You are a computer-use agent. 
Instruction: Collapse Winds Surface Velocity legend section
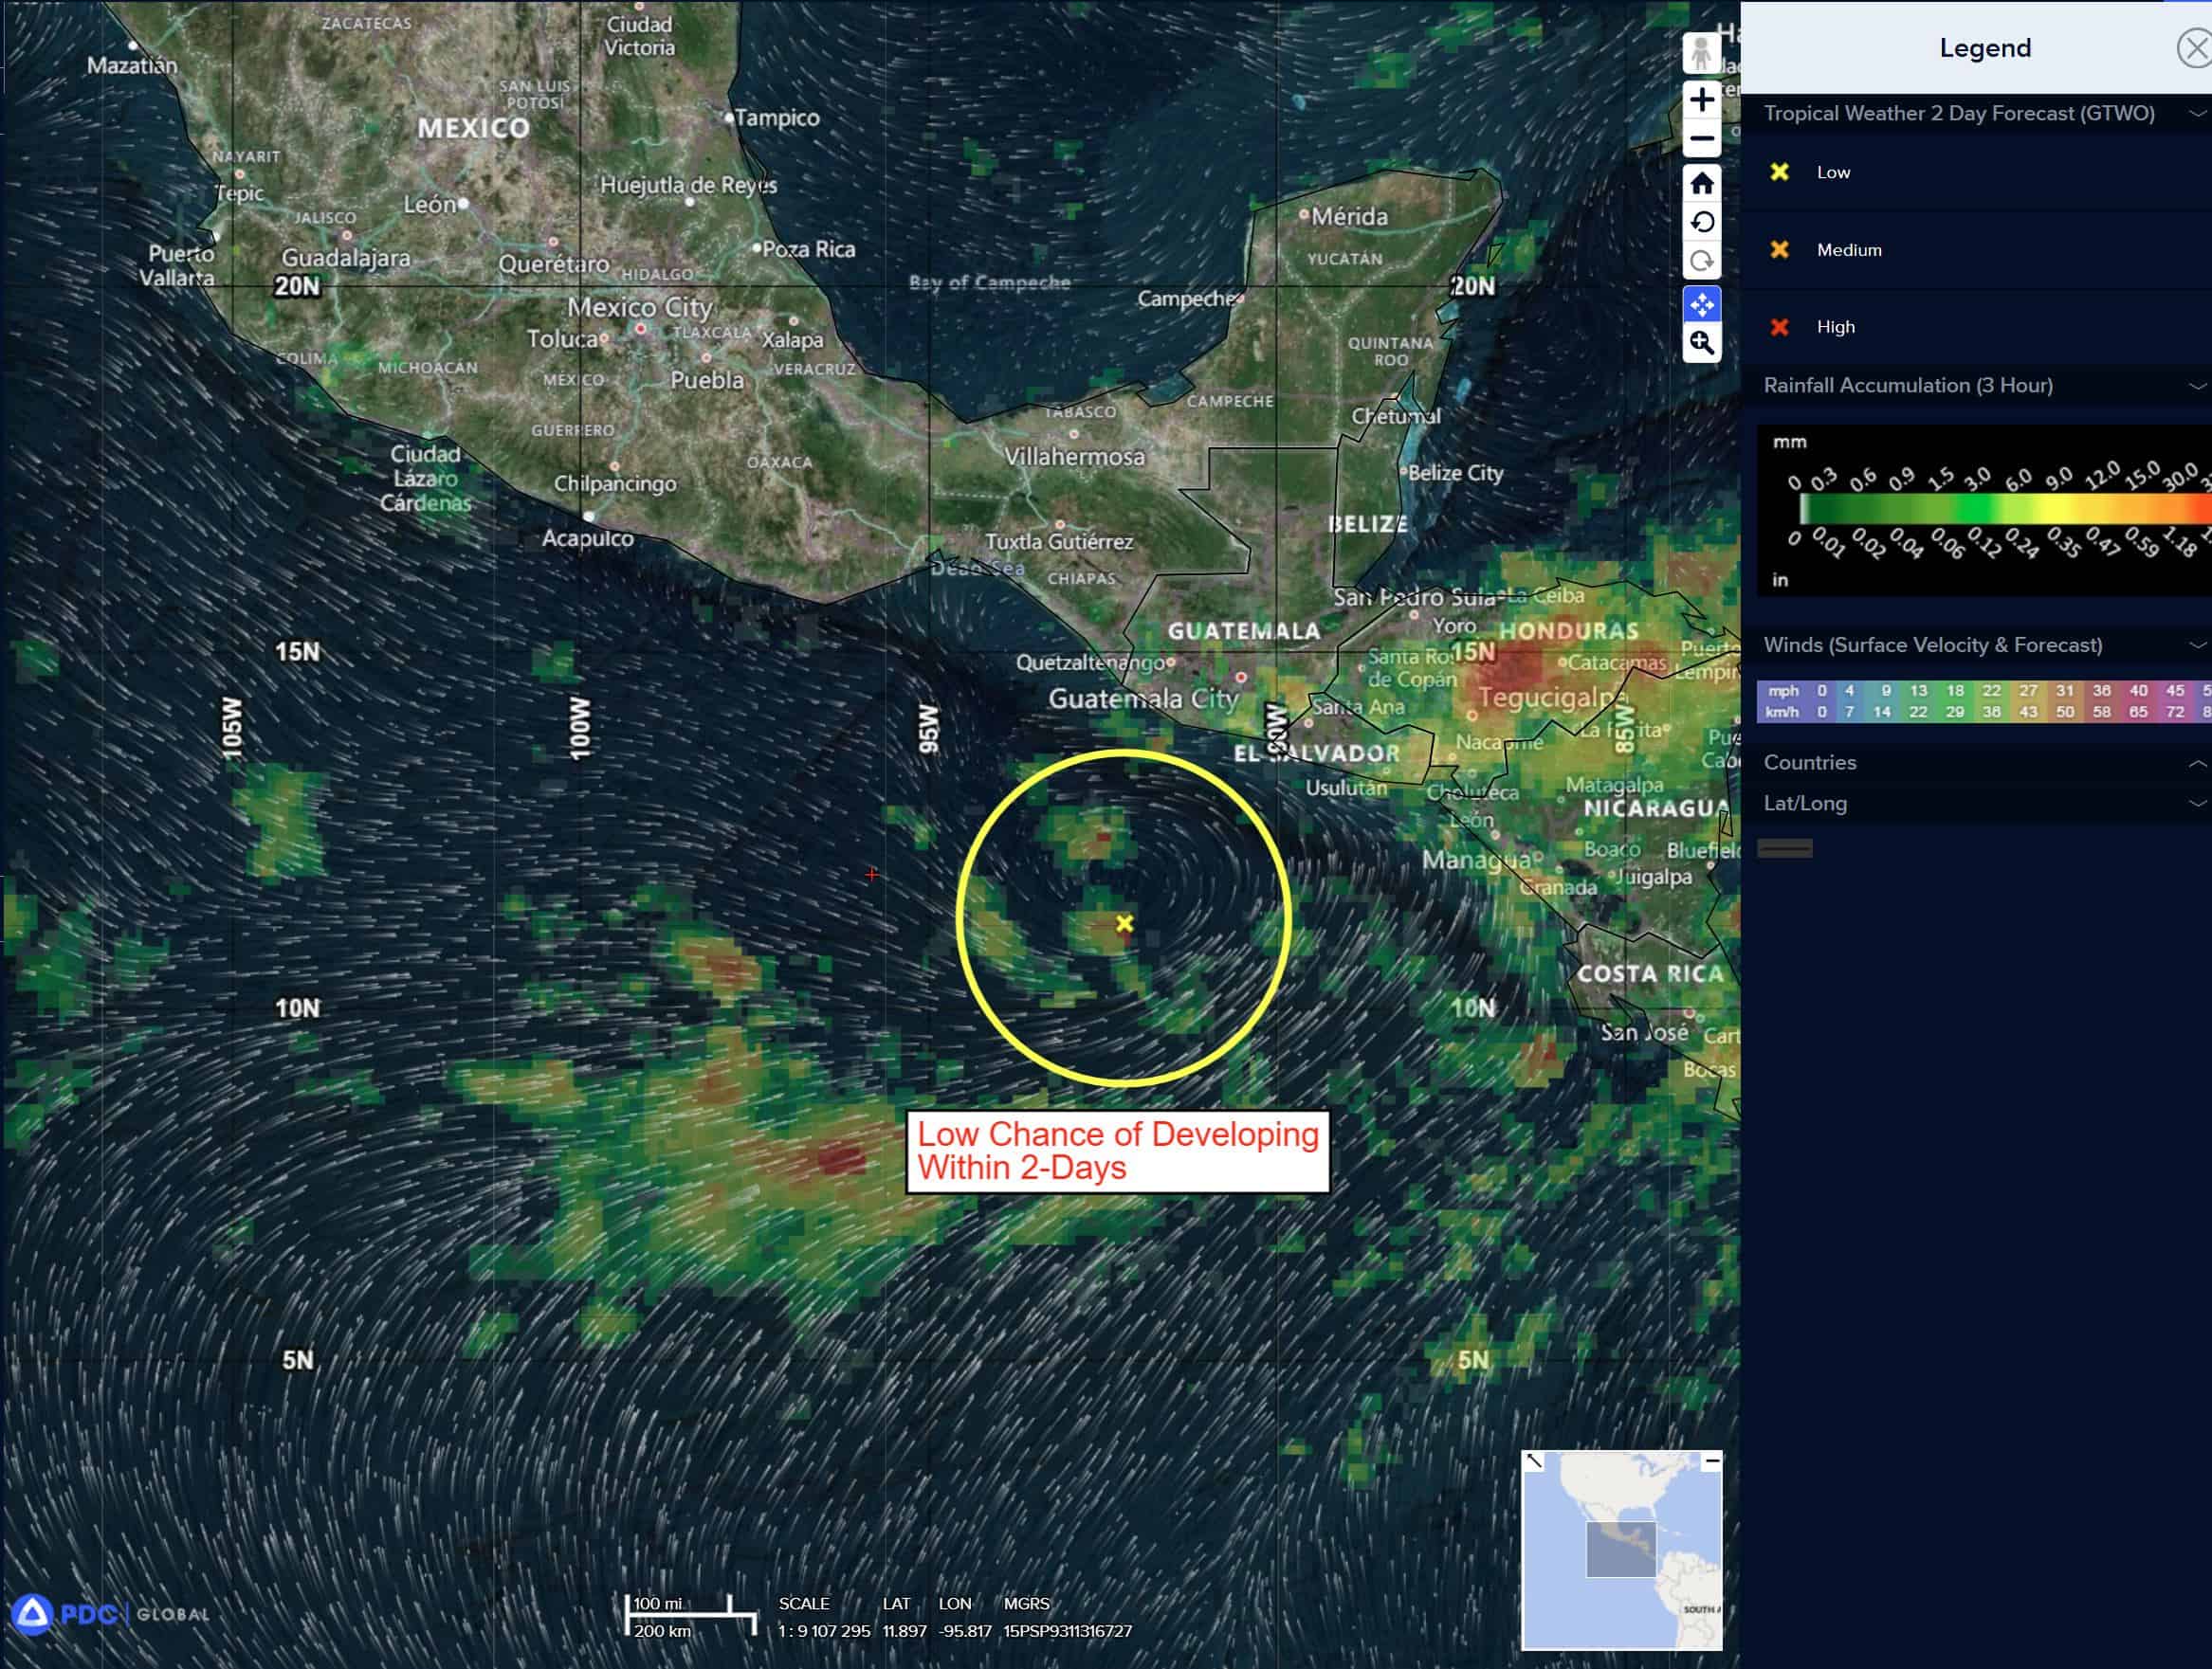(x=2197, y=645)
